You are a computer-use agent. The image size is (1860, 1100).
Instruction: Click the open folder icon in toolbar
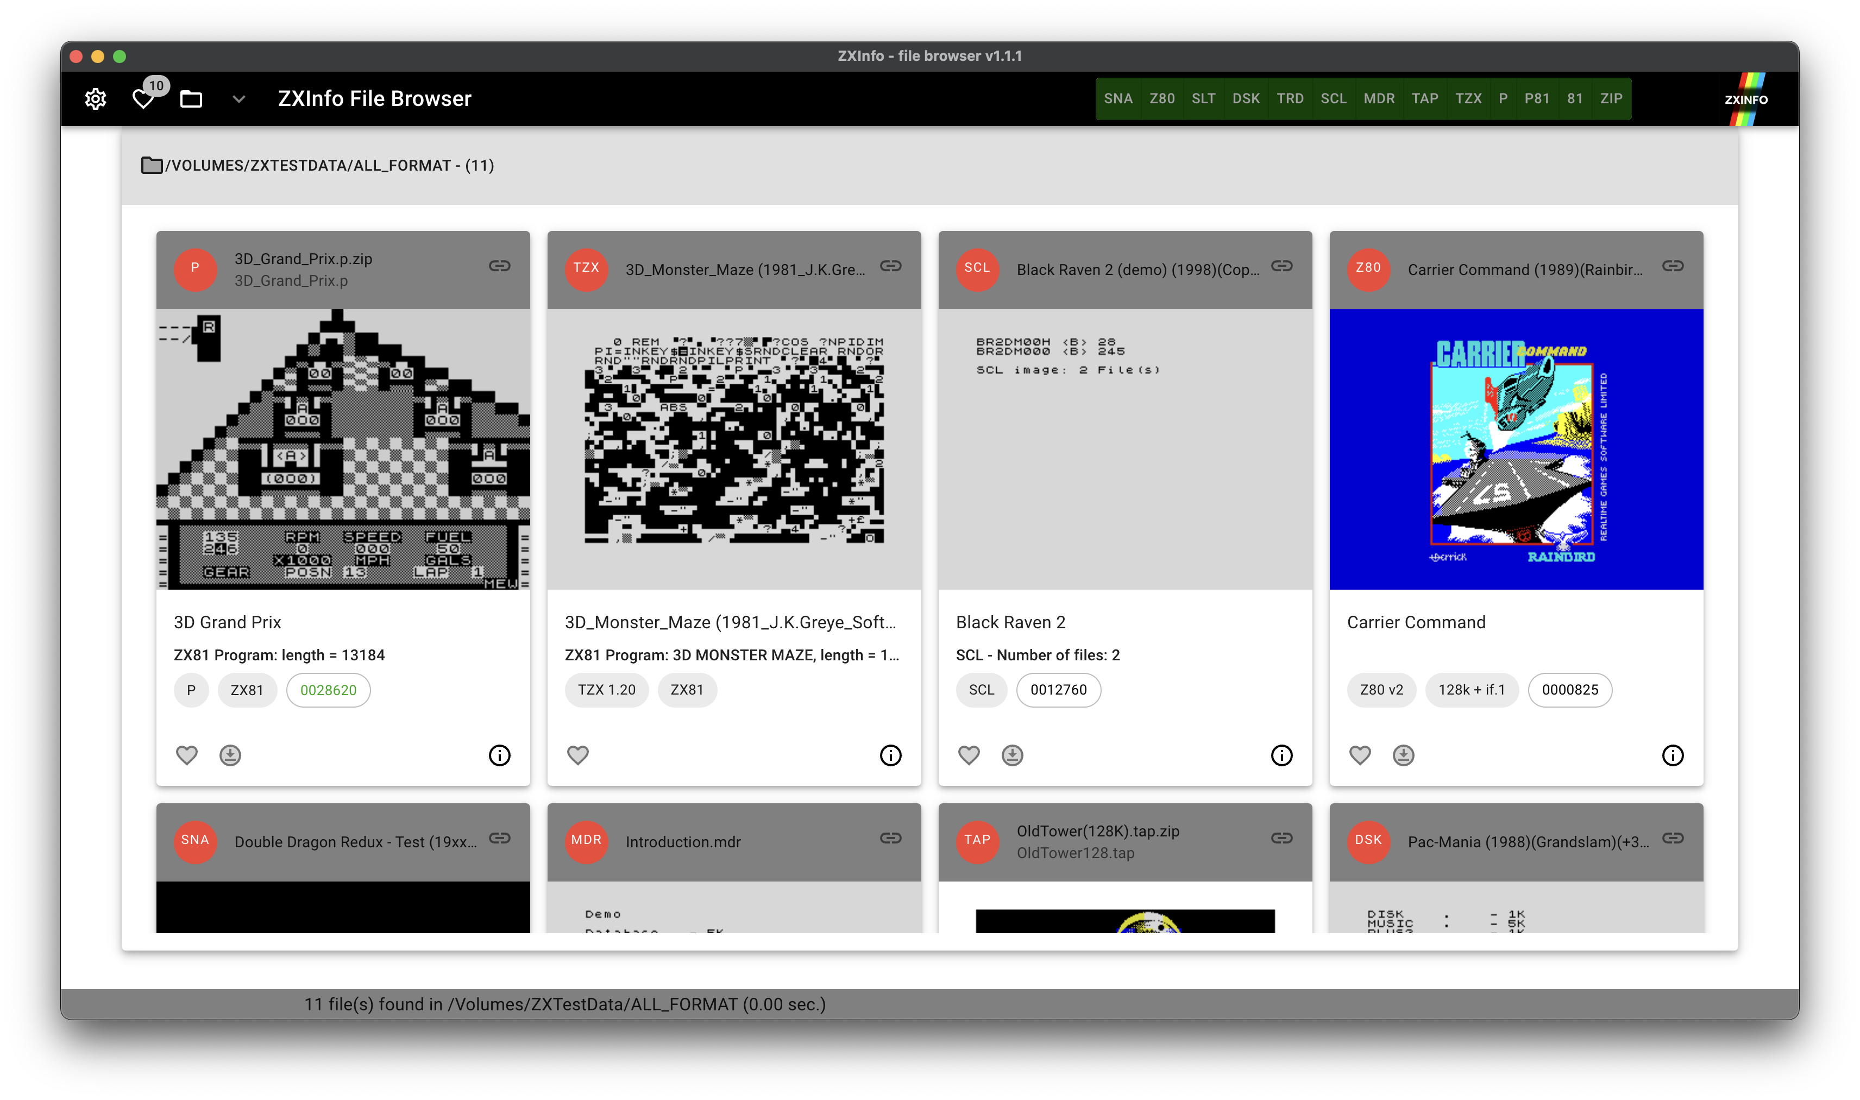[x=191, y=98]
